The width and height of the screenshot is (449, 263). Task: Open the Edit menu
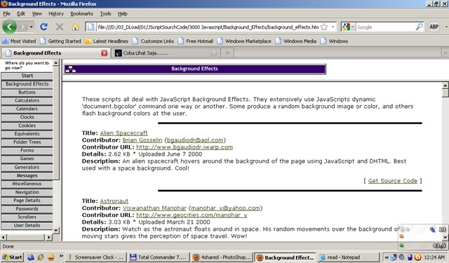[x=21, y=13]
